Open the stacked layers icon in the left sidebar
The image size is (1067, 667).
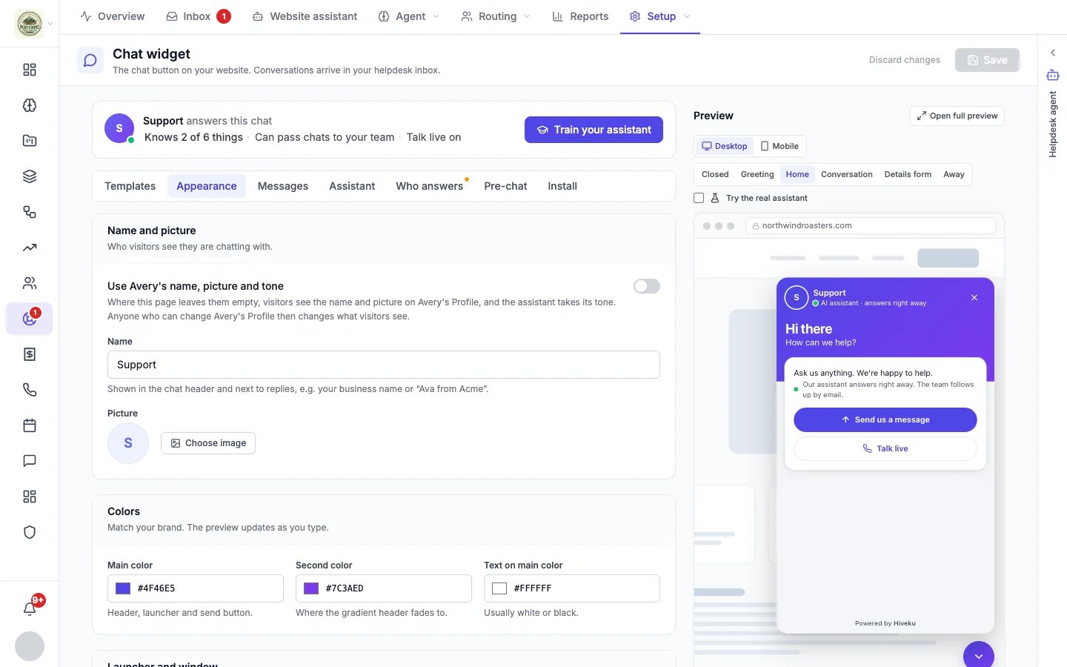[x=30, y=176]
